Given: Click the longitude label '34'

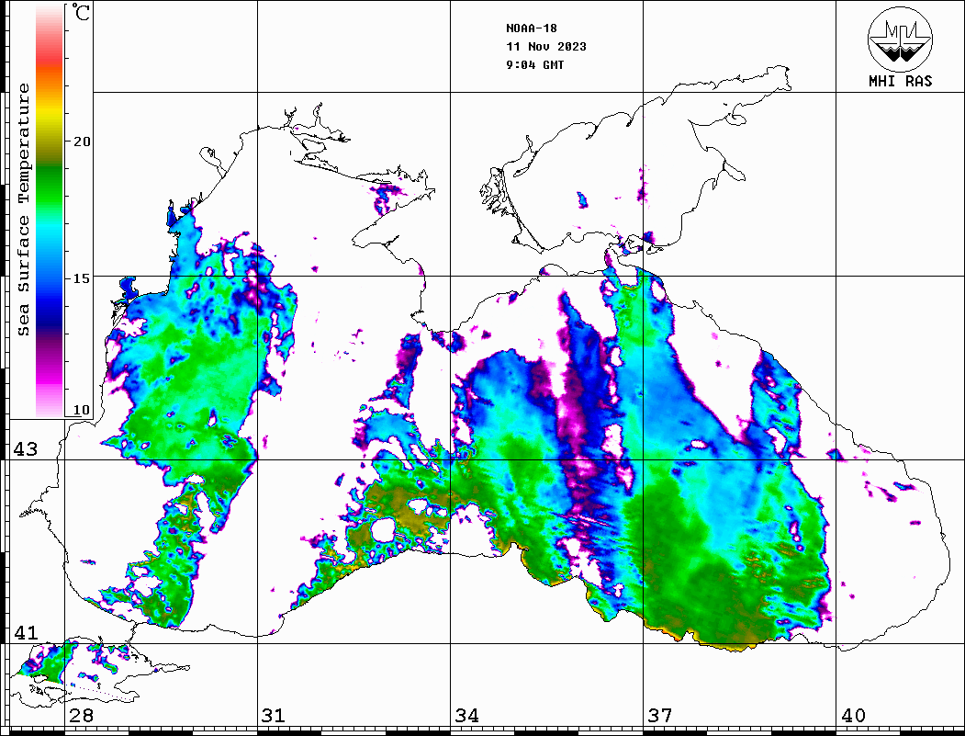Looking at the screenshot, I should [466, 715].
